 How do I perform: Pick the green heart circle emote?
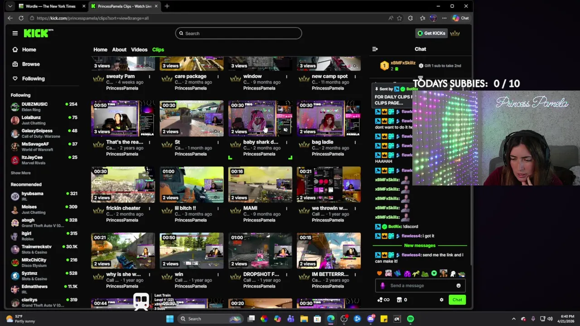(x=434, y=273)
